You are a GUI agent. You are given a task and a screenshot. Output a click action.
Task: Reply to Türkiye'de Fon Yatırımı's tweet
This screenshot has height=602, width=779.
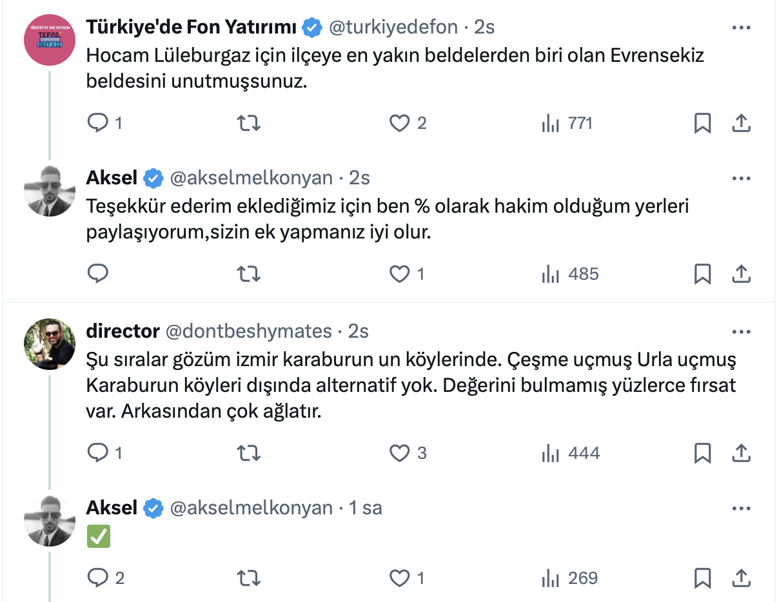pos(98,123)
